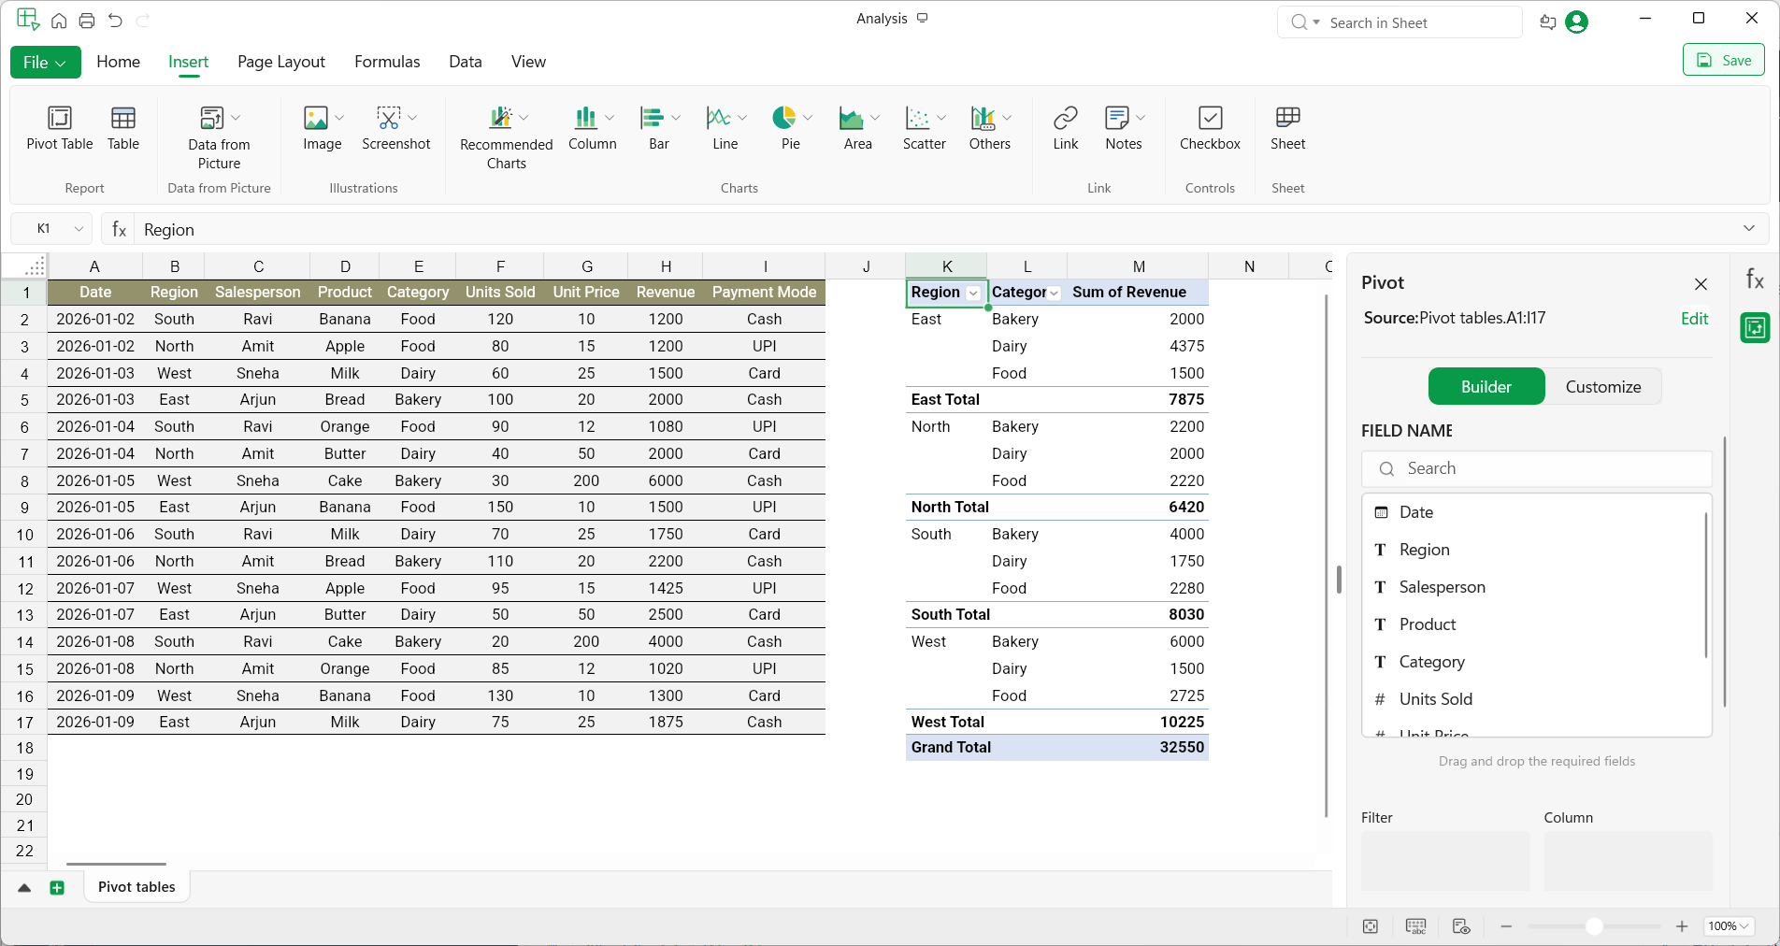
Task: Switch to the Customize view in Pivot panel
Action: tap(1602, 387)
